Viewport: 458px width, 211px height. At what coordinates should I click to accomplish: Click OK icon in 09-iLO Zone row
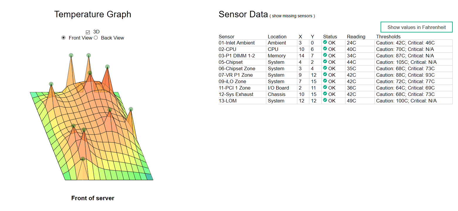pos(325,81)
